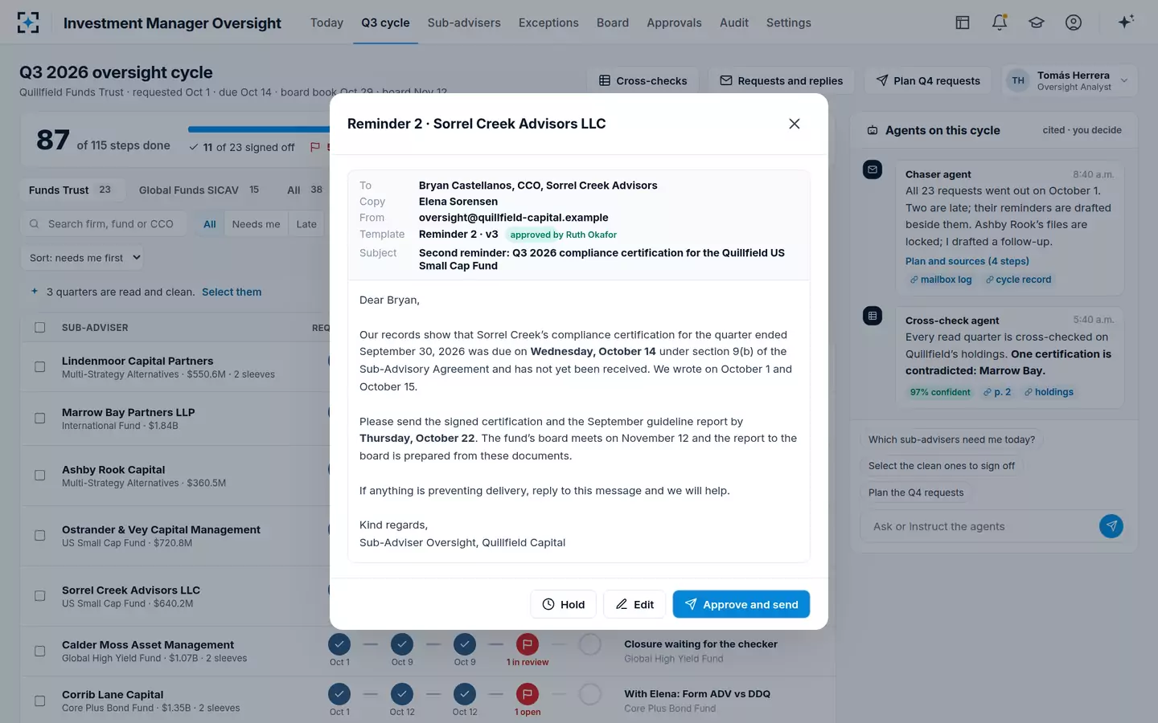Choose suggestion Which sub-advisers need me today?

point(951,439)
